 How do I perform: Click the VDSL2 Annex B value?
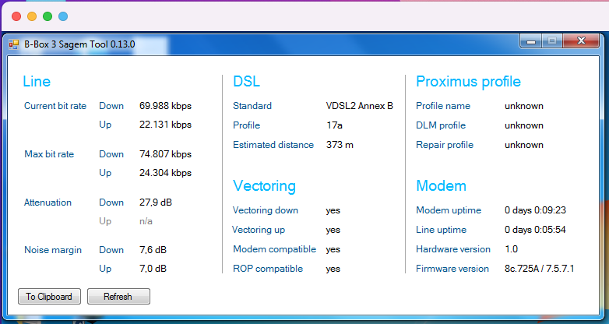360,106
